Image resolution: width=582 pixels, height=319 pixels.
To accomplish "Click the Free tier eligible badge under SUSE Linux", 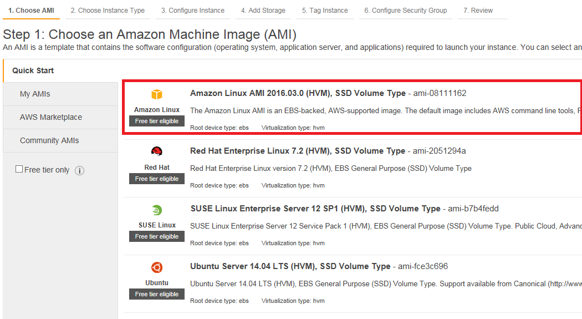I will click(x=157, y=236).
